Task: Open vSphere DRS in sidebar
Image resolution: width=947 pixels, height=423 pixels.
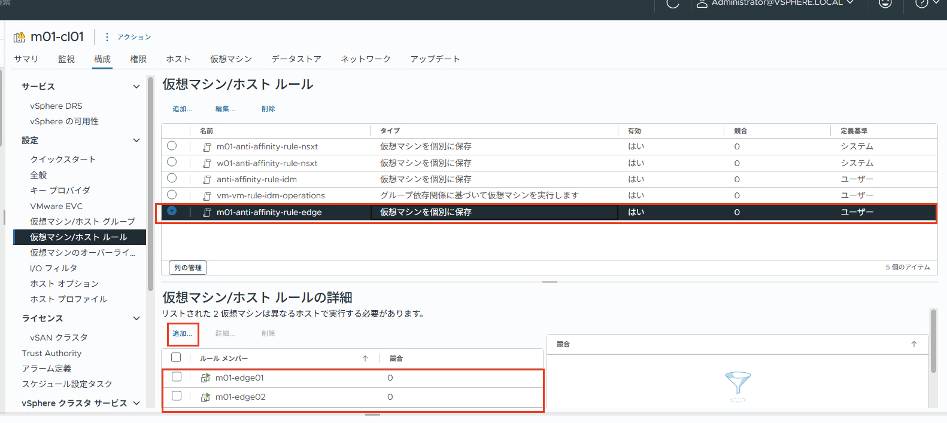Action: point(56,106)
